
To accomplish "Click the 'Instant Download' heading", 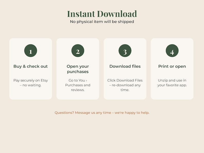I will (102, 14).
